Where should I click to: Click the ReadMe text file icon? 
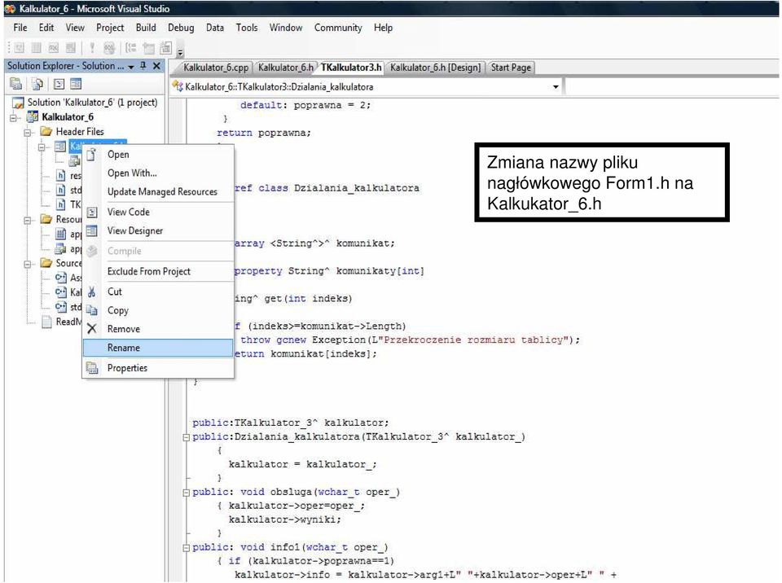(x=47, y=322)
